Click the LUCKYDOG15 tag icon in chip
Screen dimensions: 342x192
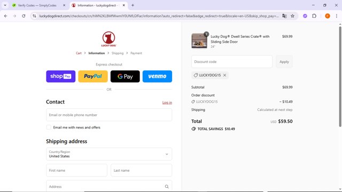coord(196,75)
